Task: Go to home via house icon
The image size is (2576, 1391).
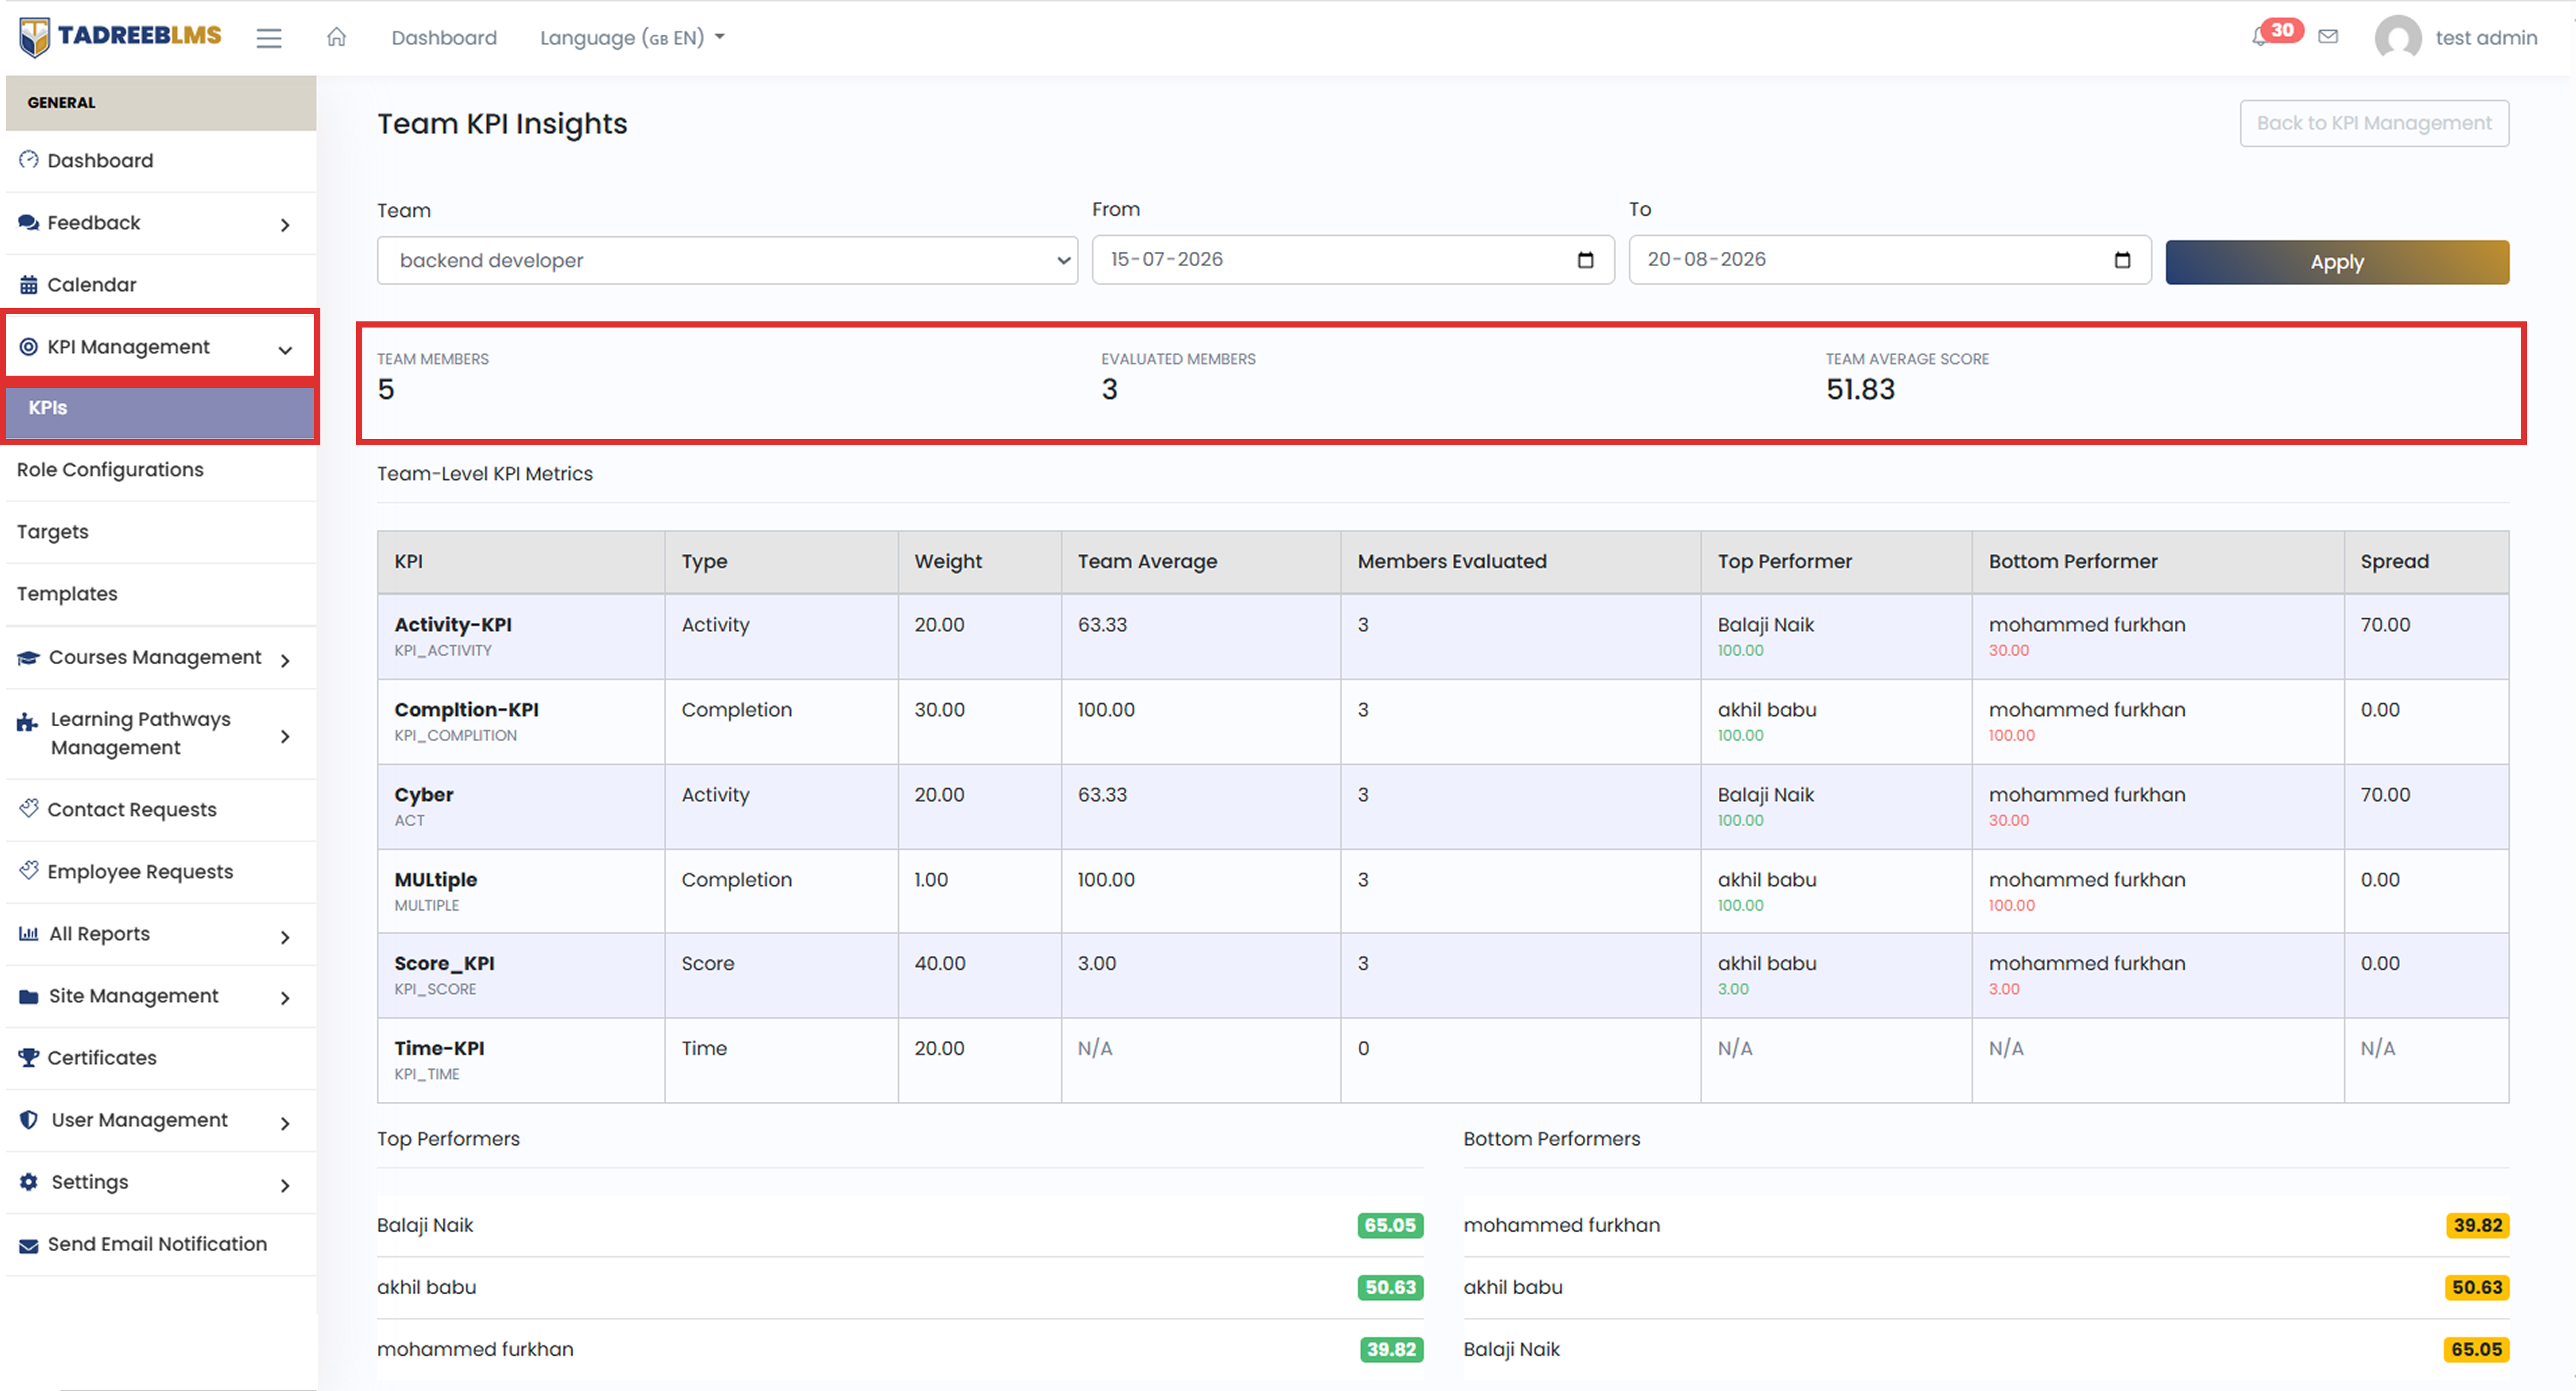Action: (x=336, y=37)
